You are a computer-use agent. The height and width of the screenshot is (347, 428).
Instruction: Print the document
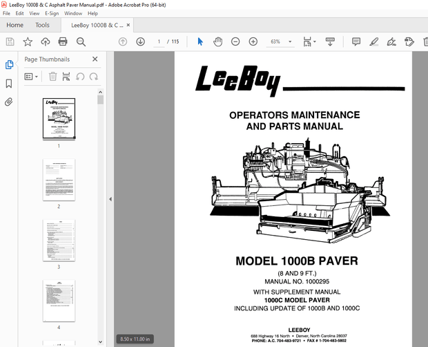[x=63, y=41]
